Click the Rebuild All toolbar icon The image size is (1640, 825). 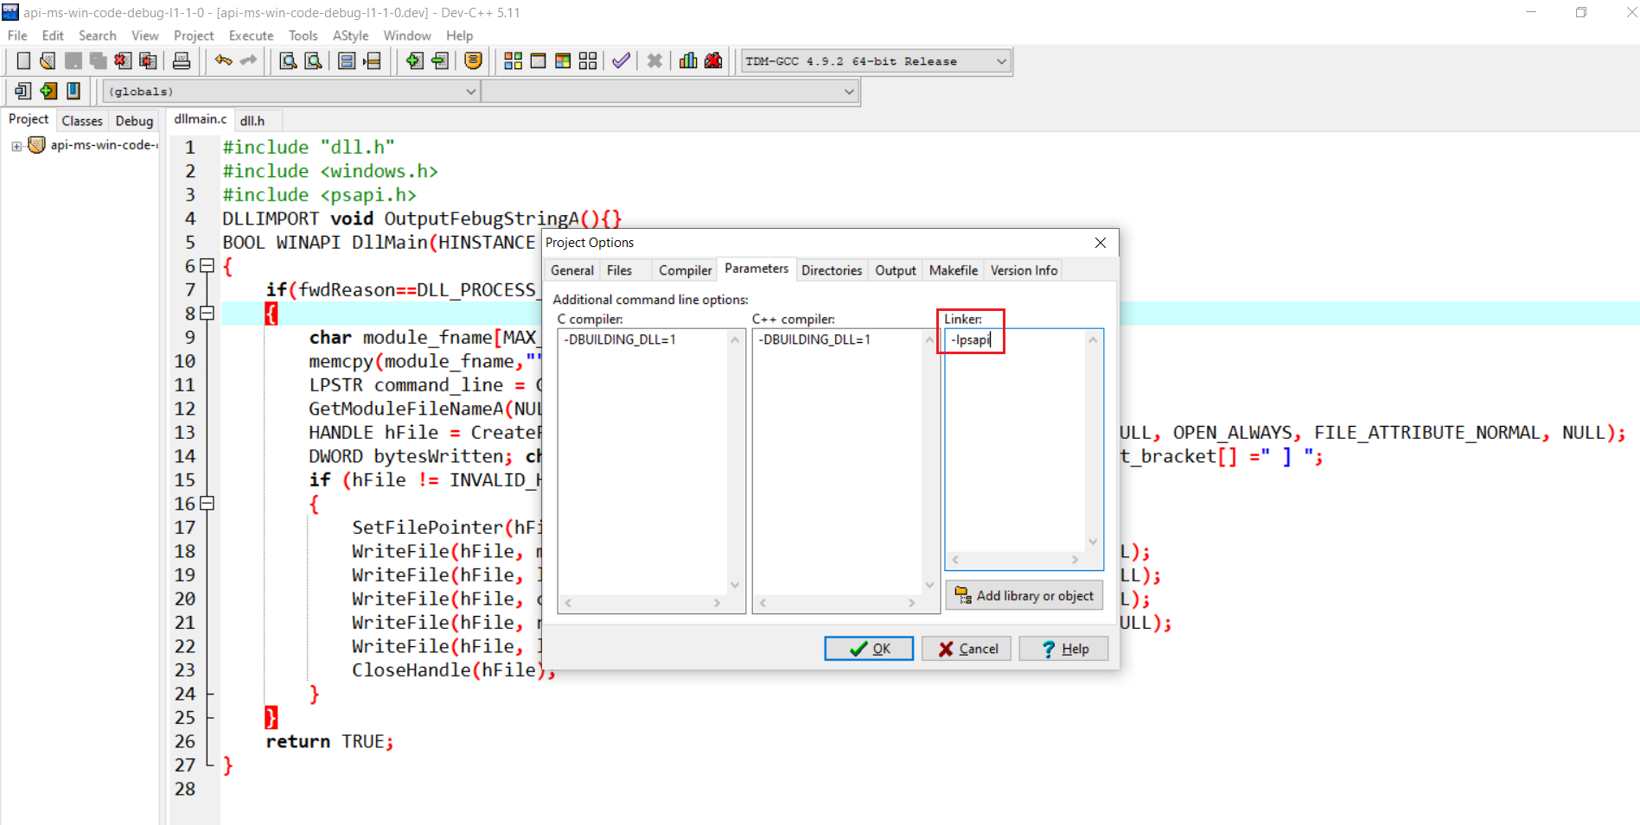pos(588,60)
